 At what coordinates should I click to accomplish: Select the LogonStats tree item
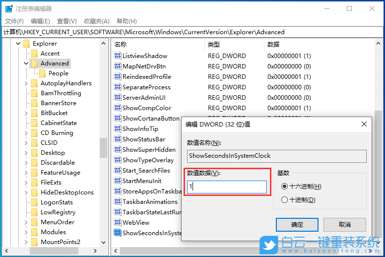click(x=57, y=202)
